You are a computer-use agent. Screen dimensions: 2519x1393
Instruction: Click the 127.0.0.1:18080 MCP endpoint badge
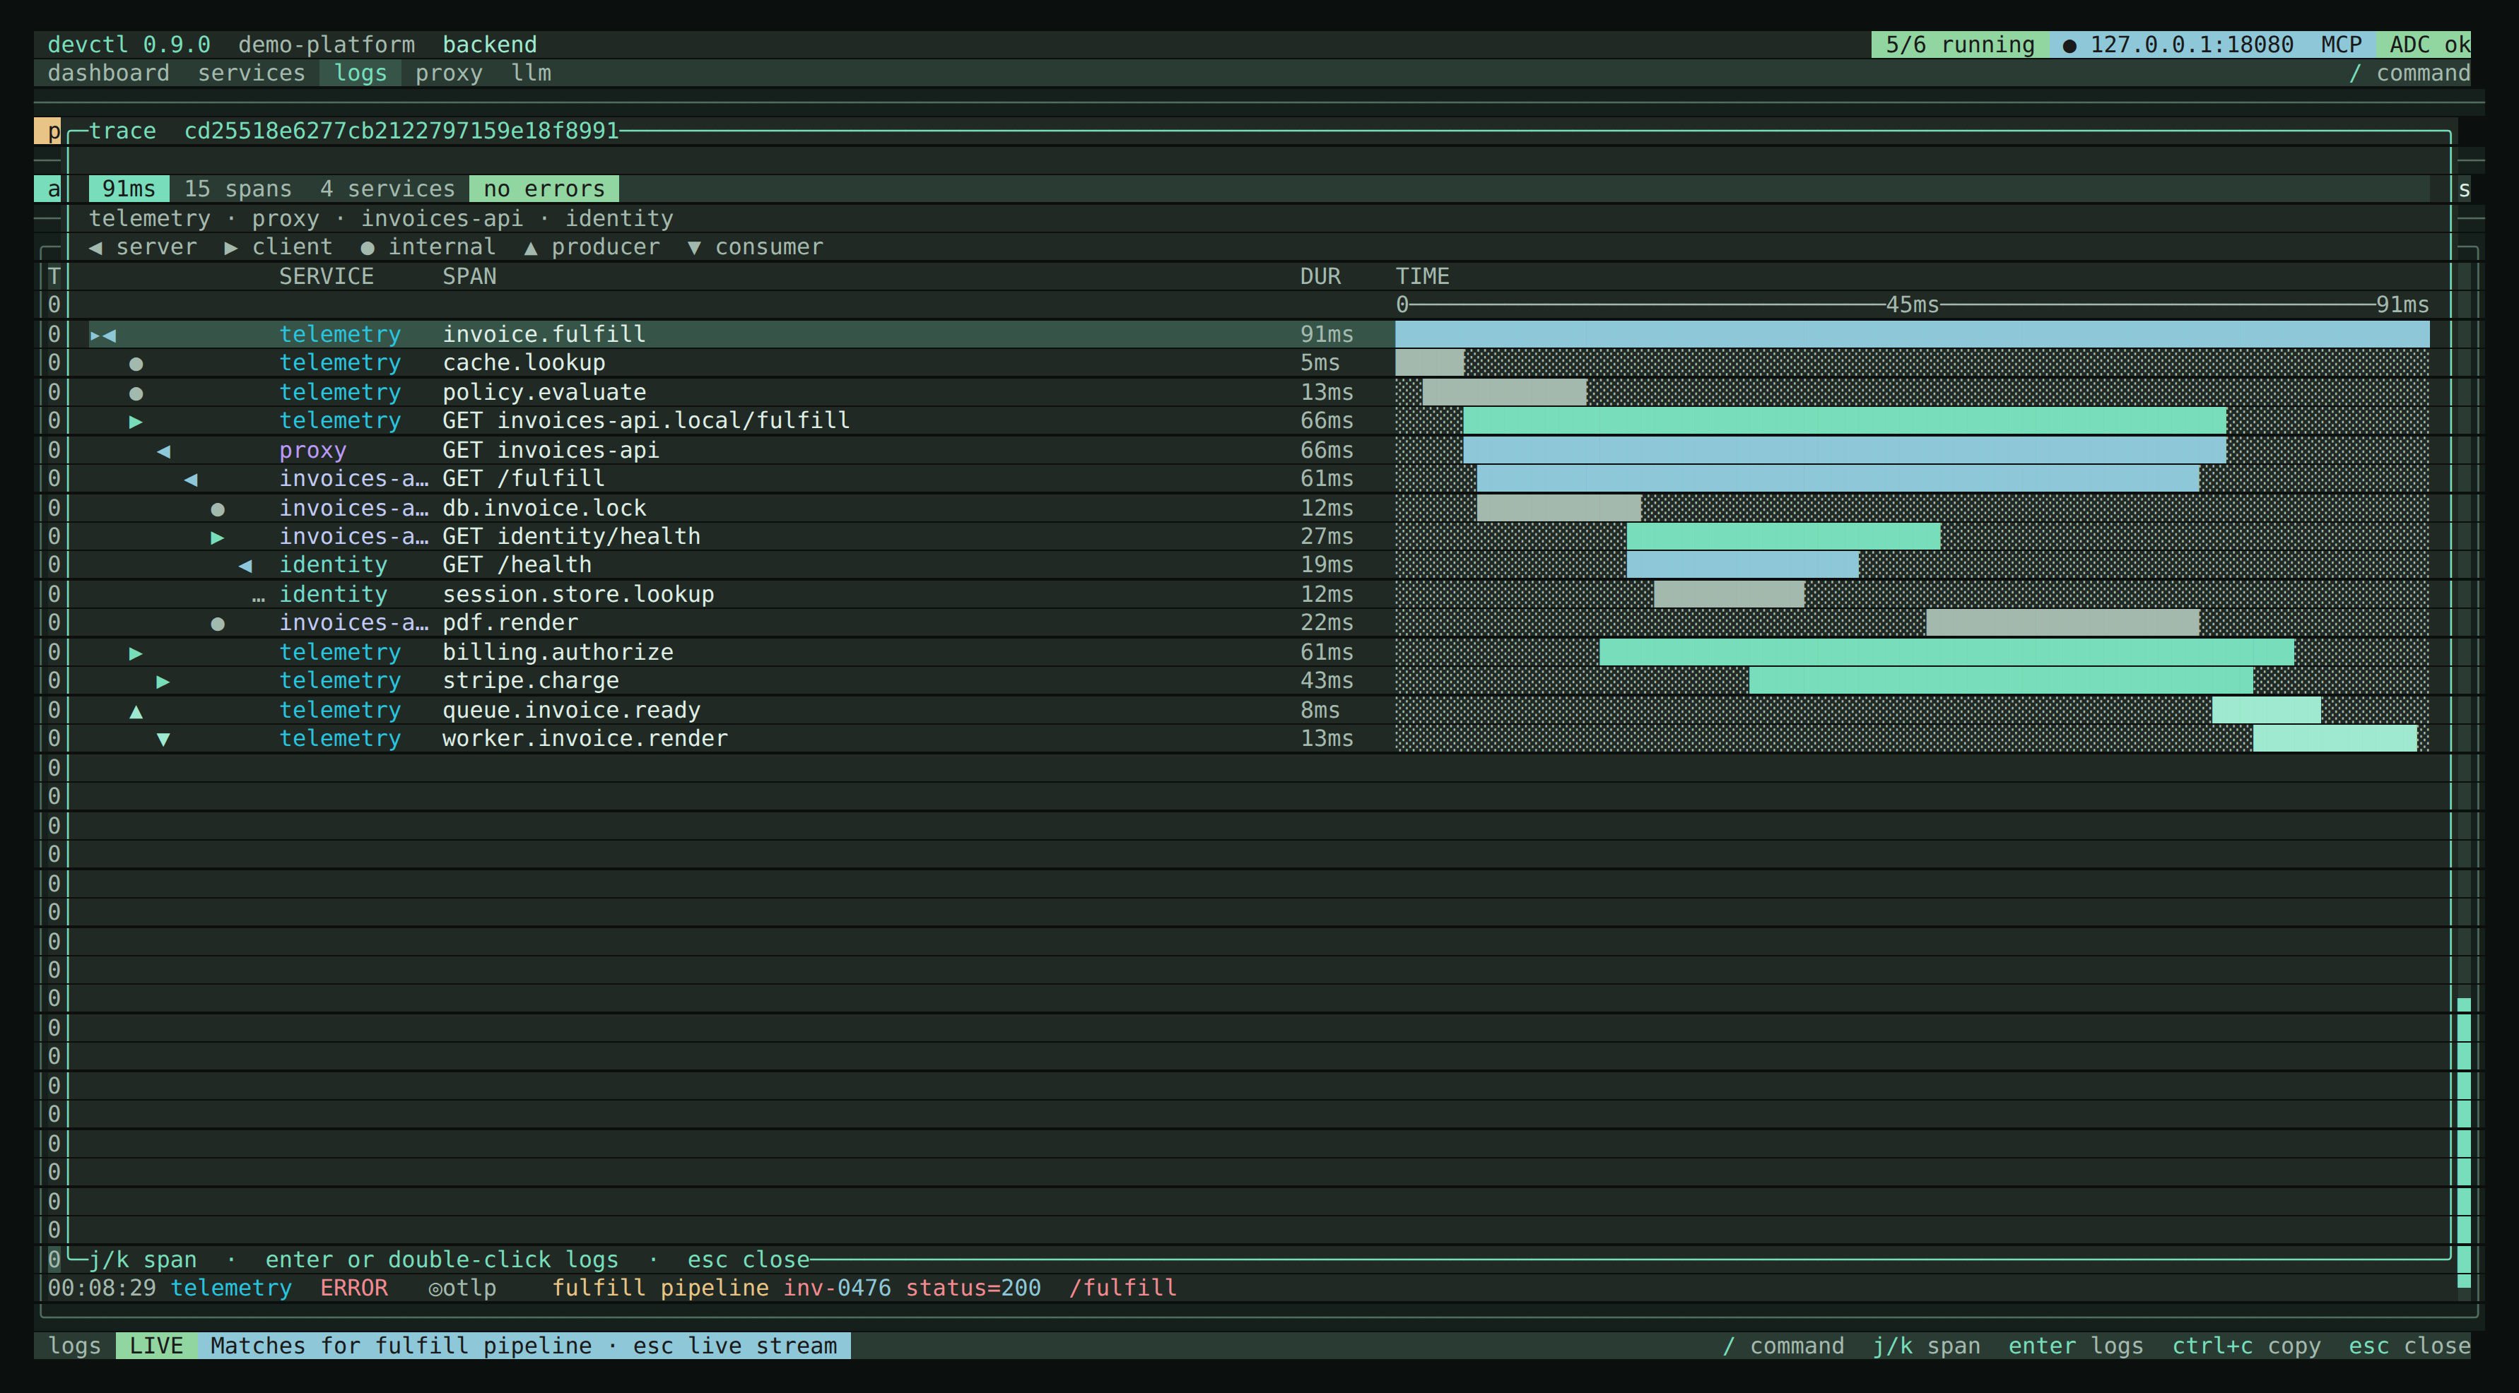[x=2212, y=45]
